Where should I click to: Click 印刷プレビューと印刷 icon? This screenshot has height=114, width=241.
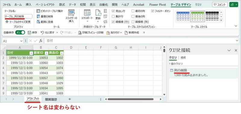click(80, 33)
